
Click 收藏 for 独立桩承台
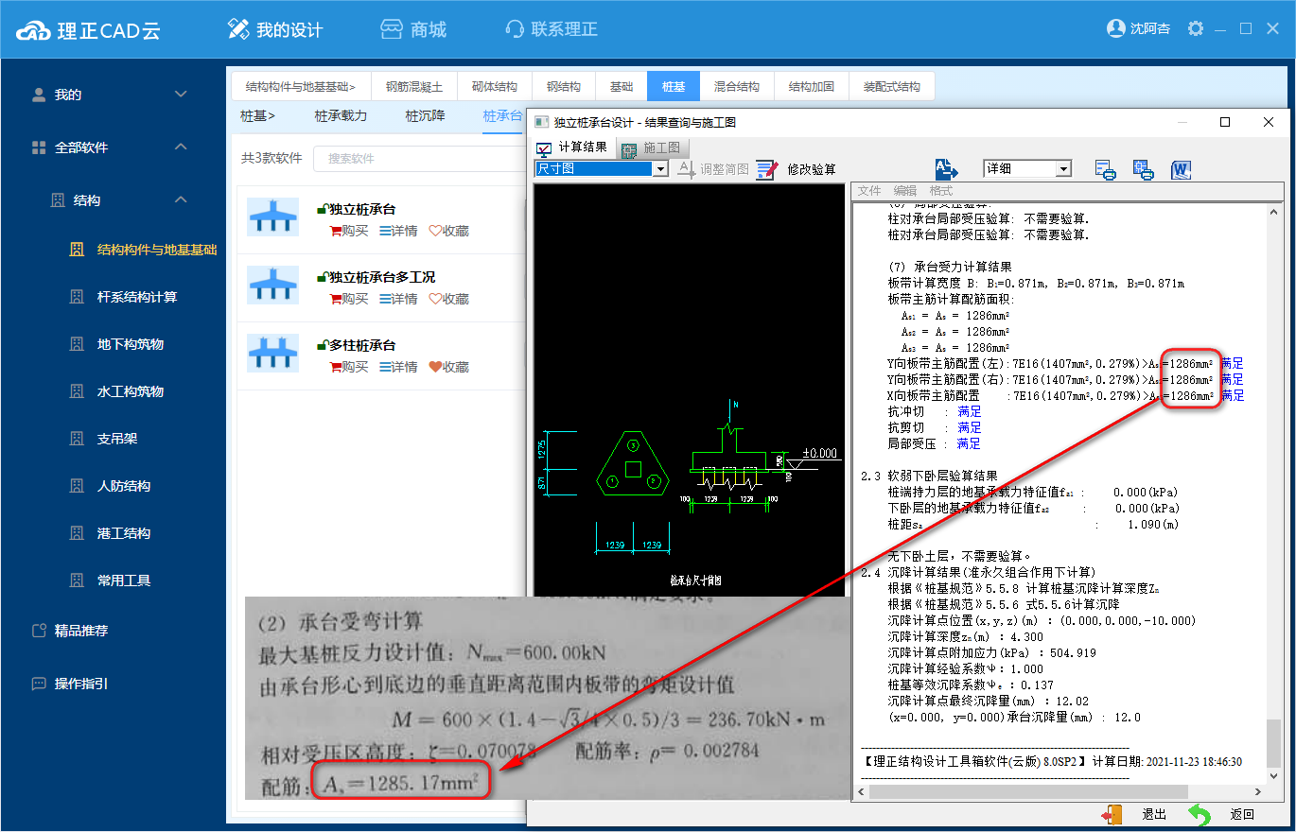pyautogui.click(x=448, y=231)
